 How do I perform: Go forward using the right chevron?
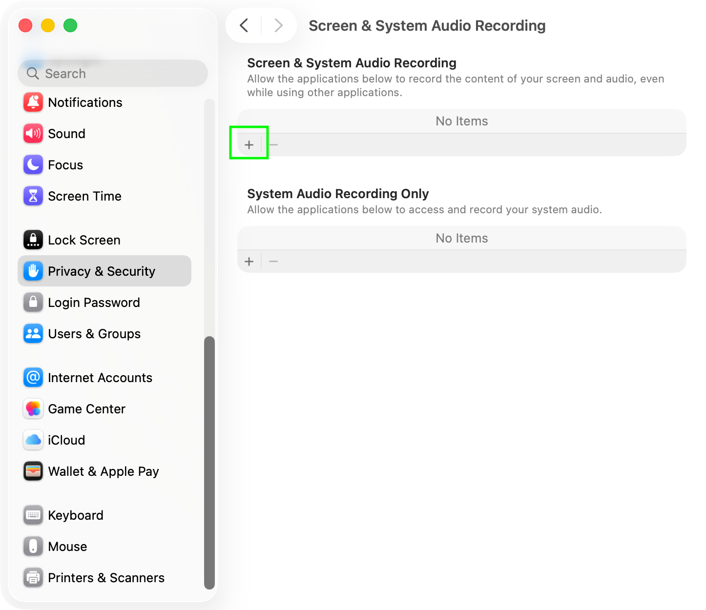[x=278, y=25]
